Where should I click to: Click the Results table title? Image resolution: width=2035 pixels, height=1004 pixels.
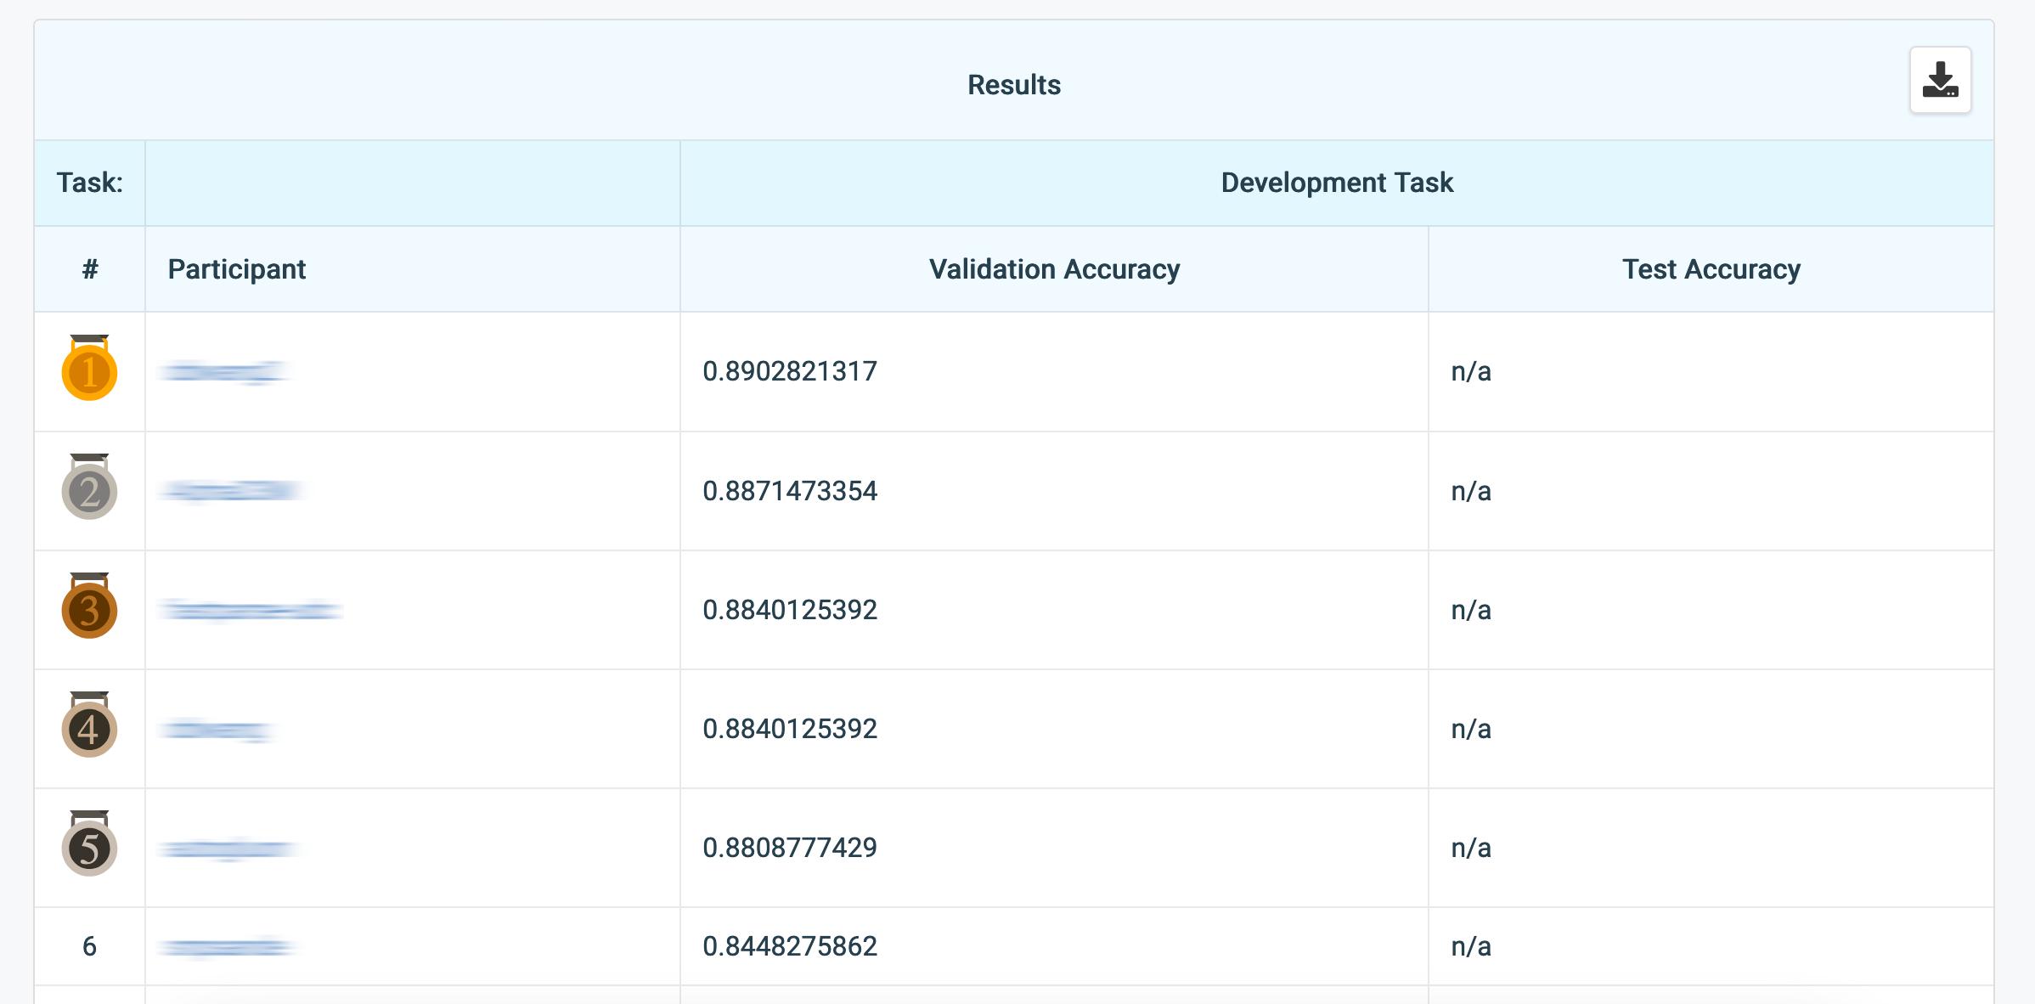click(x=1014, y=85)
